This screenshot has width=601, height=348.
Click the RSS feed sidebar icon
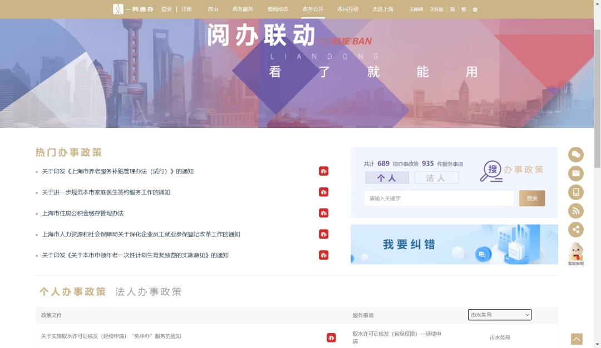(x=576, y=211)
